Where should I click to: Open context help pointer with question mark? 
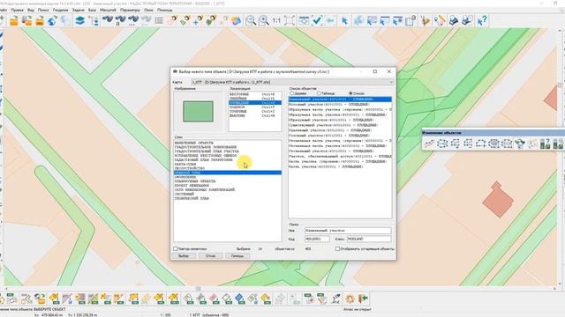[482, 20]
